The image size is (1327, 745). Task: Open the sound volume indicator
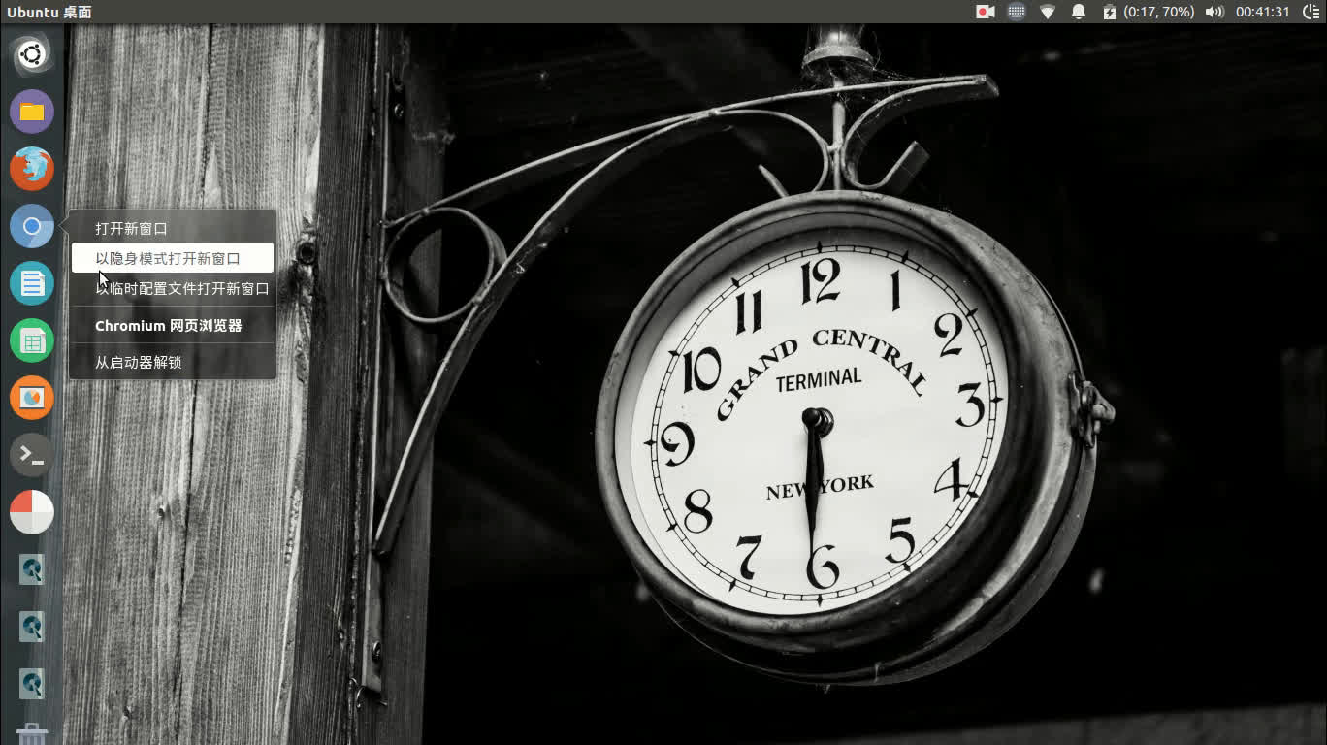1214,12
